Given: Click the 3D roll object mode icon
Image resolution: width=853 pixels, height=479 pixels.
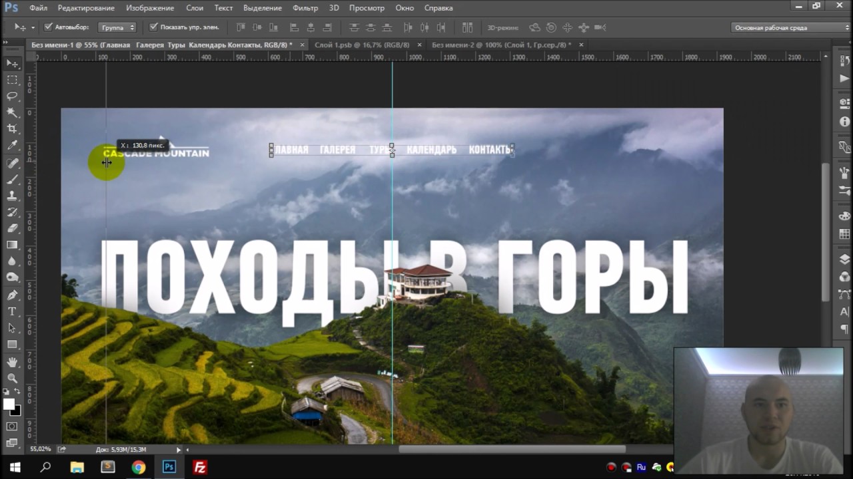Looking at the screenshot, I should point(551,27).
